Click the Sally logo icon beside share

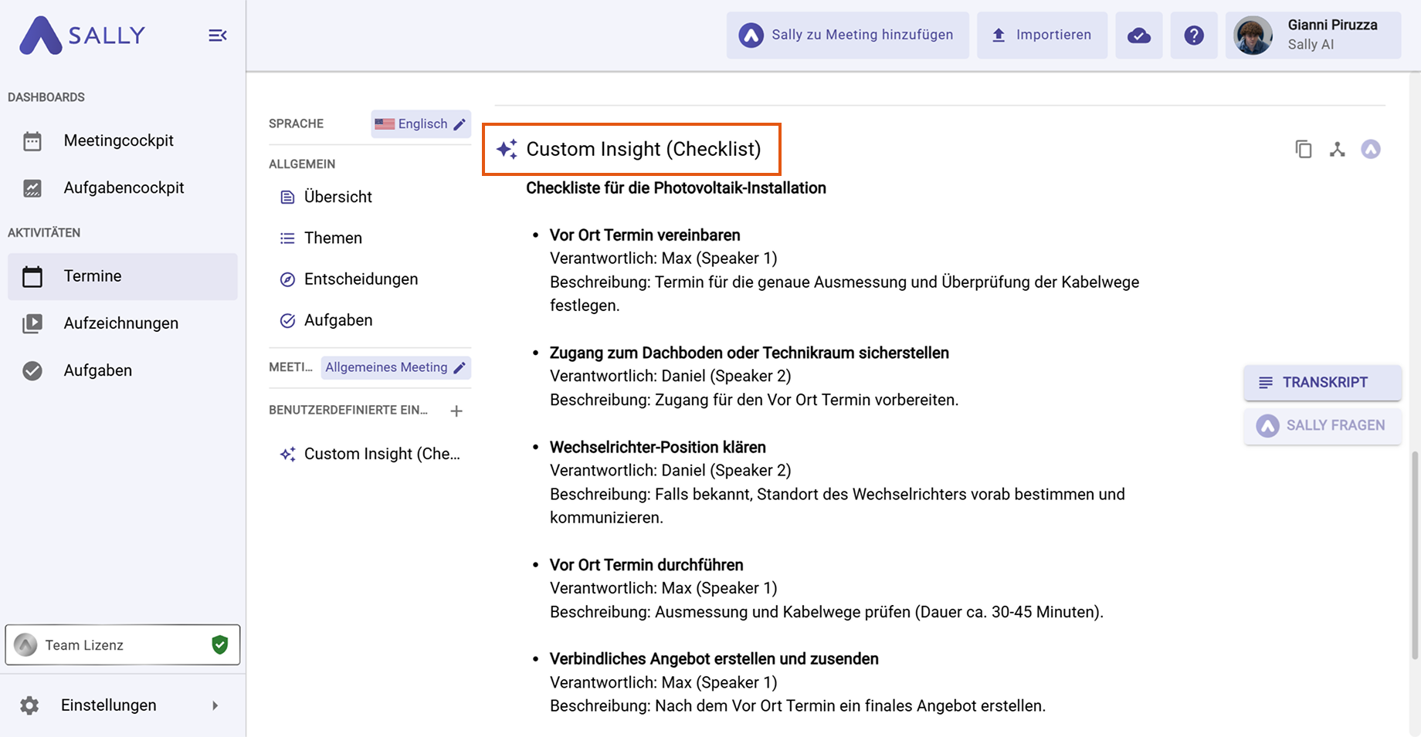pyautogui.click(x=1370, y=149)
